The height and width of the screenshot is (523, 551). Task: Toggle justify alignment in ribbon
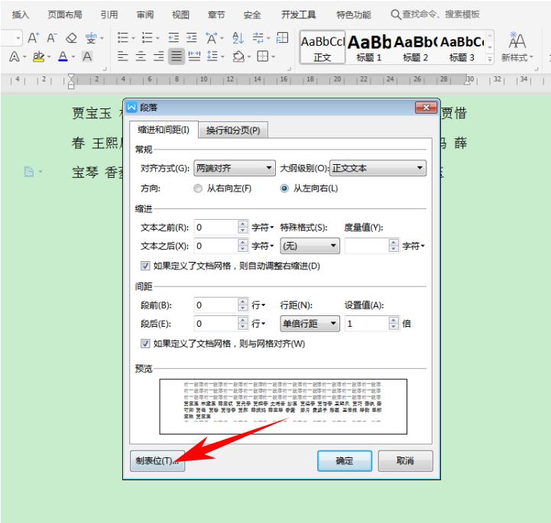tap(177, 56)
